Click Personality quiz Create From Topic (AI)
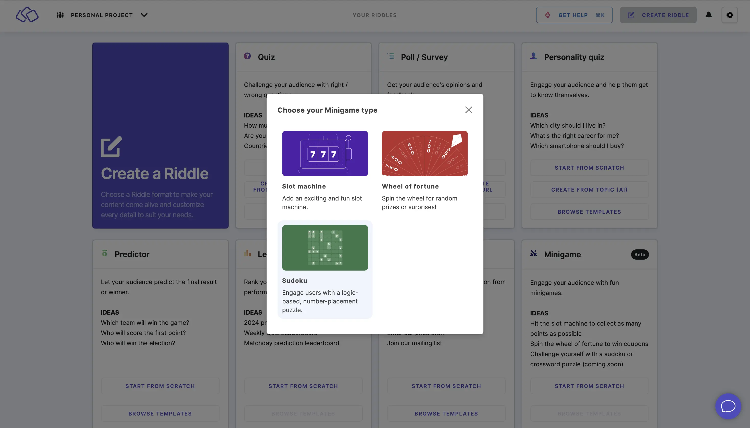Screen dimensions: 750x428 [589, 190]
